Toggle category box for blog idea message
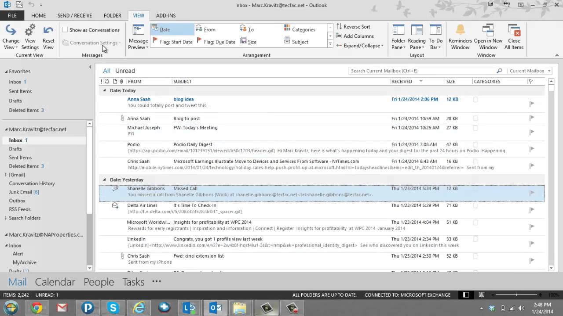This screenshot has width=563, height=316. 475,100
